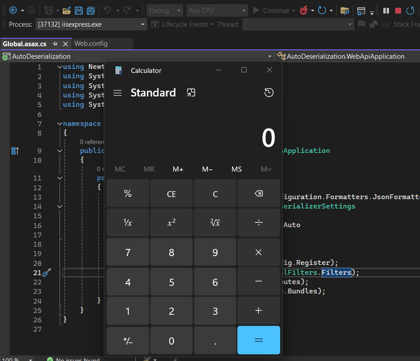
Task: Click the Calculator plus button
Action: click(x=259, y=311)
